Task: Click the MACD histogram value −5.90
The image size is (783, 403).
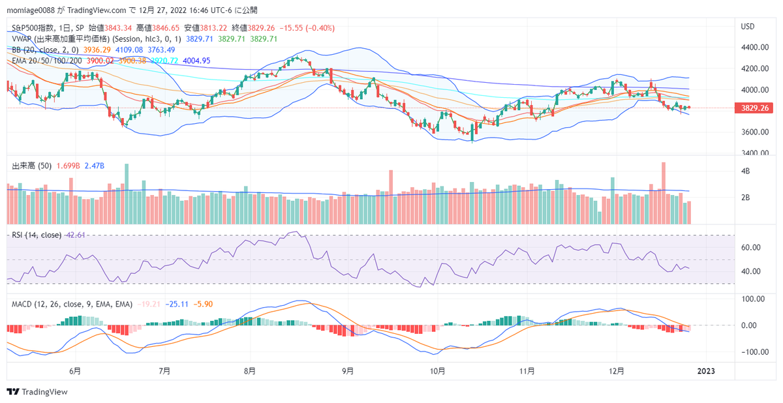Action: click(x=204, y=304)
